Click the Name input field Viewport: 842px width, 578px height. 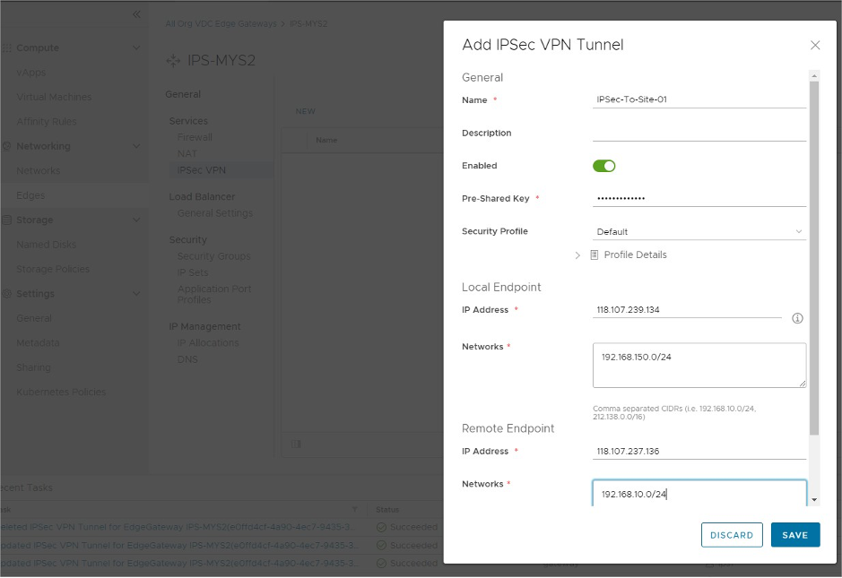(699, 99)
